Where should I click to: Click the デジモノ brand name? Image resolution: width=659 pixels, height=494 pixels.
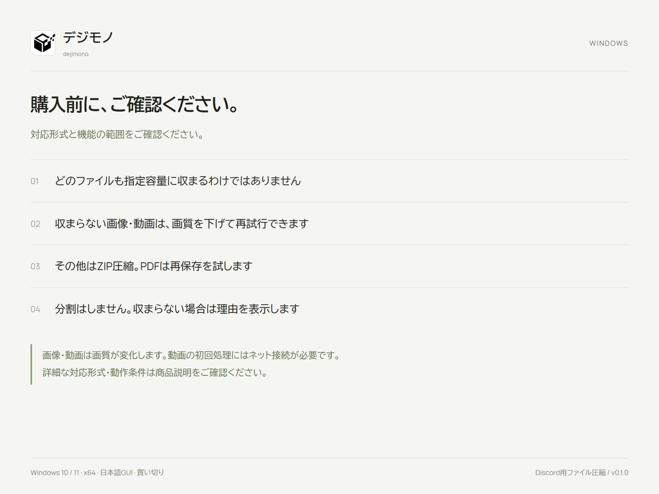(x=88, y=38)
